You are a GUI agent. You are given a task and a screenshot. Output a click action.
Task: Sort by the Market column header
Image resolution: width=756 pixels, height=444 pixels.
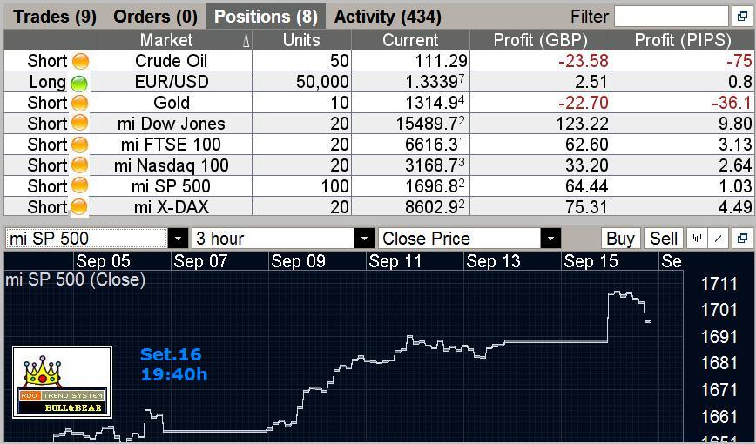click(172, 40)
